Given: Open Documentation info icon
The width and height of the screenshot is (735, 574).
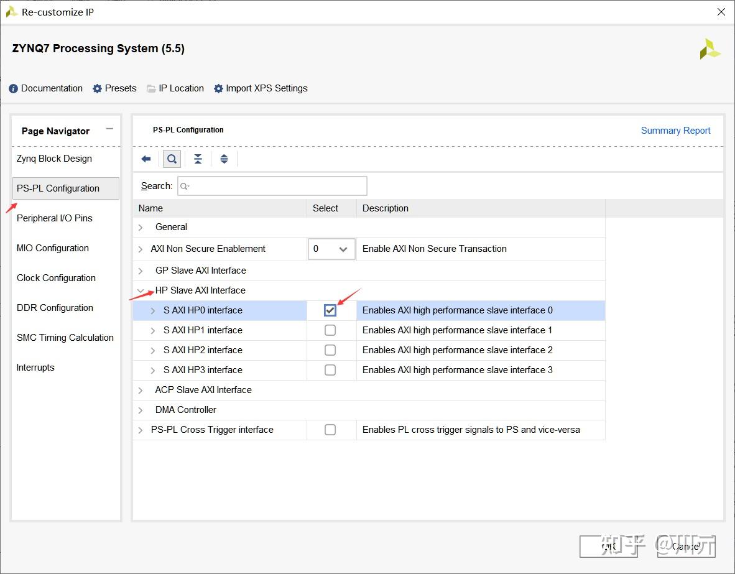Looking at the screenshot, I should pos(14,89).
